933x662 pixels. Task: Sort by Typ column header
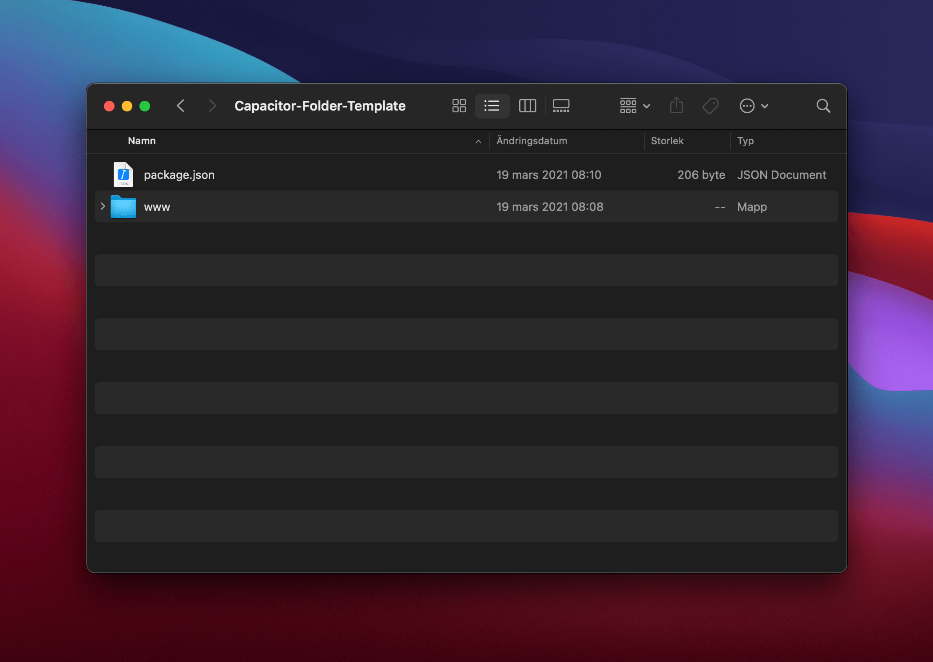[x=745, y=141]
